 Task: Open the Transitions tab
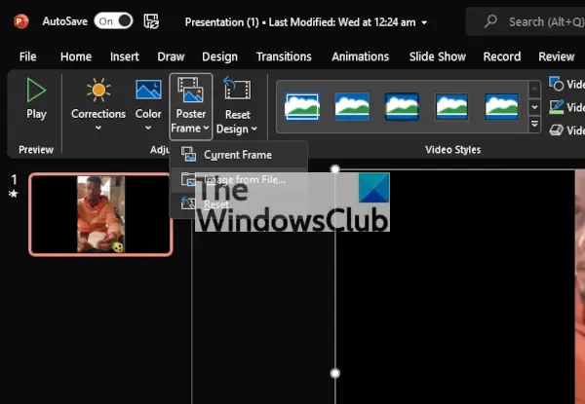pos(284,56)
